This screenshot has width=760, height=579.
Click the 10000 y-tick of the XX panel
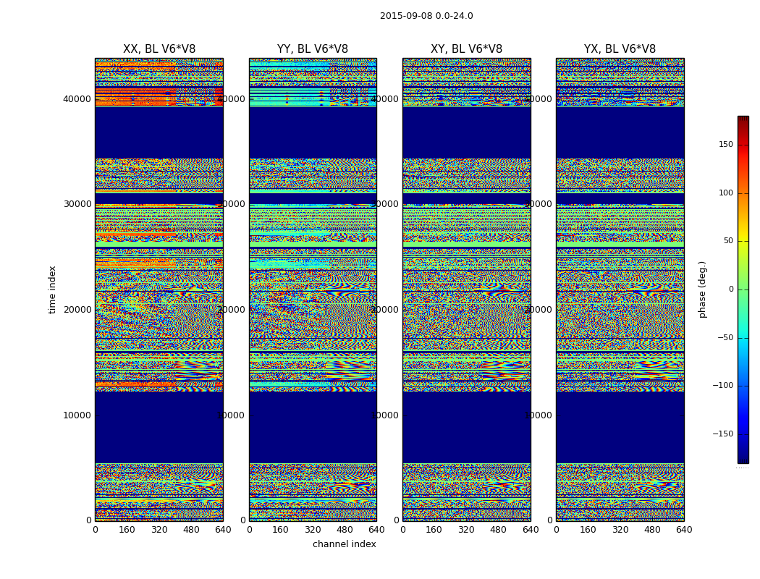coord(79,415)
